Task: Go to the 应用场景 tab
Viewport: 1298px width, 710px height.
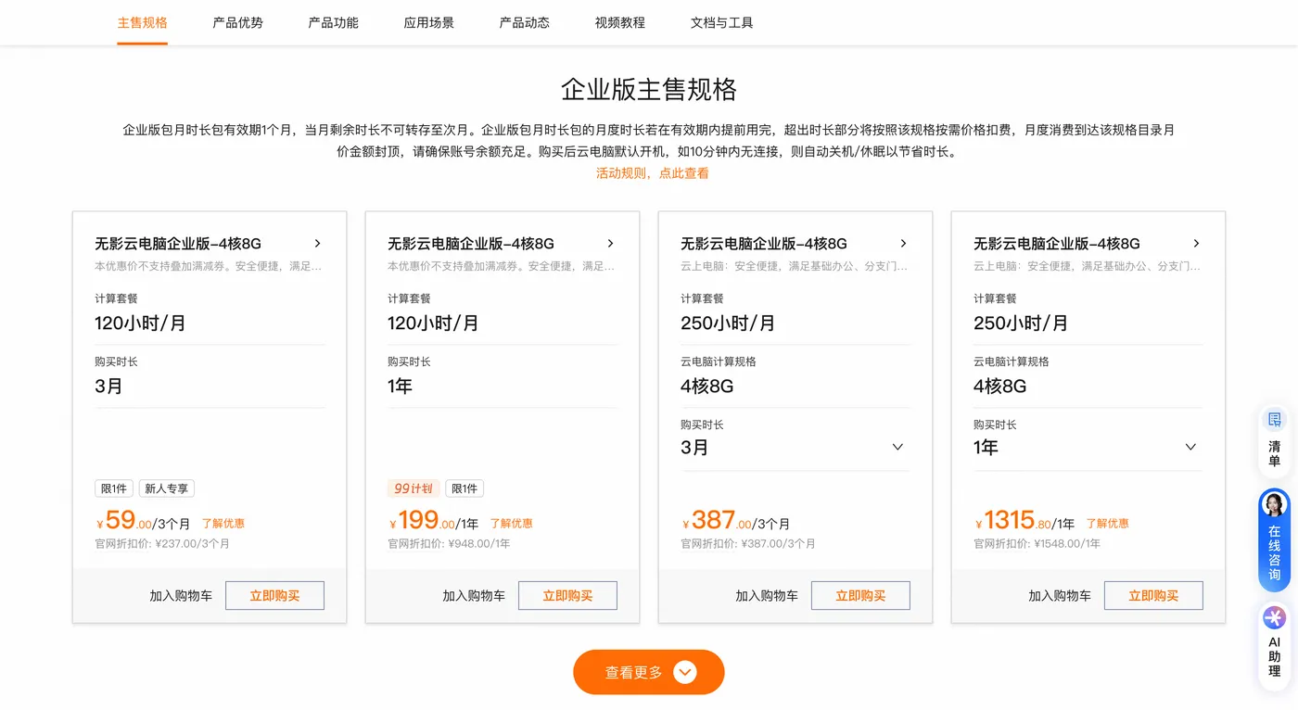Action: (429, 22)
